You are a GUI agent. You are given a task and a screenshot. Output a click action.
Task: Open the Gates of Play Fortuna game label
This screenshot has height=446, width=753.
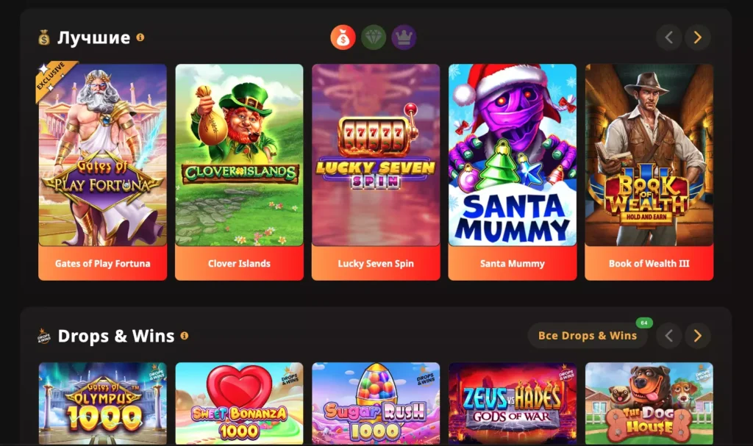(103, 263)
